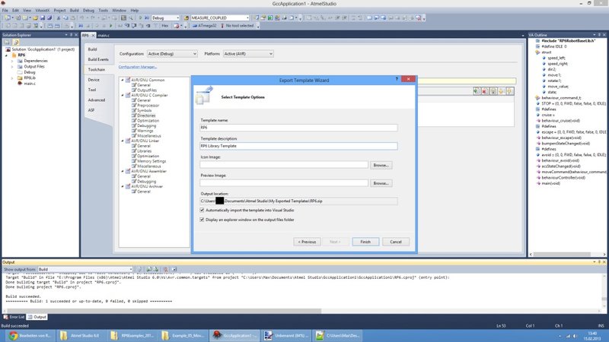Uncheck automatically import template into Visual Studio
The width and height of the screenshot is (609, 342).
202,210
